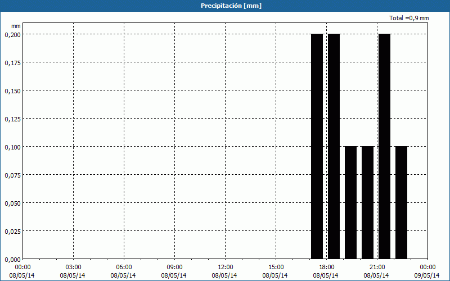The image size is (450, 281).
Task: Select the 0,200 y-axis value
Action: pyautogui.click(x=12, y=35)
